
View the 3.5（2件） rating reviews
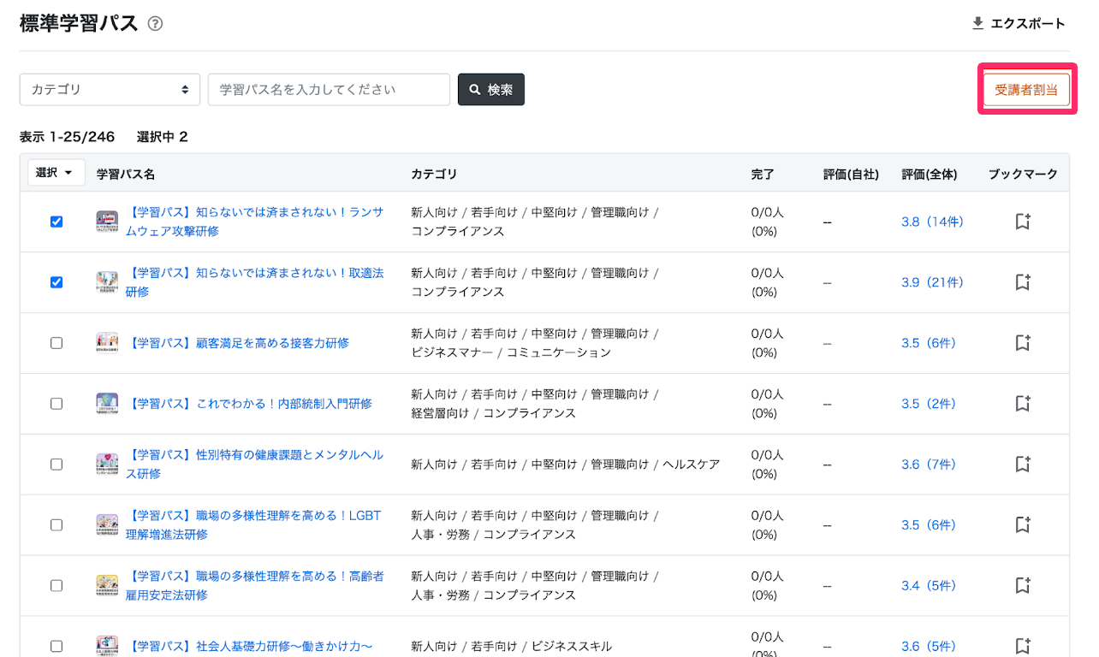(x=929, y=404)
